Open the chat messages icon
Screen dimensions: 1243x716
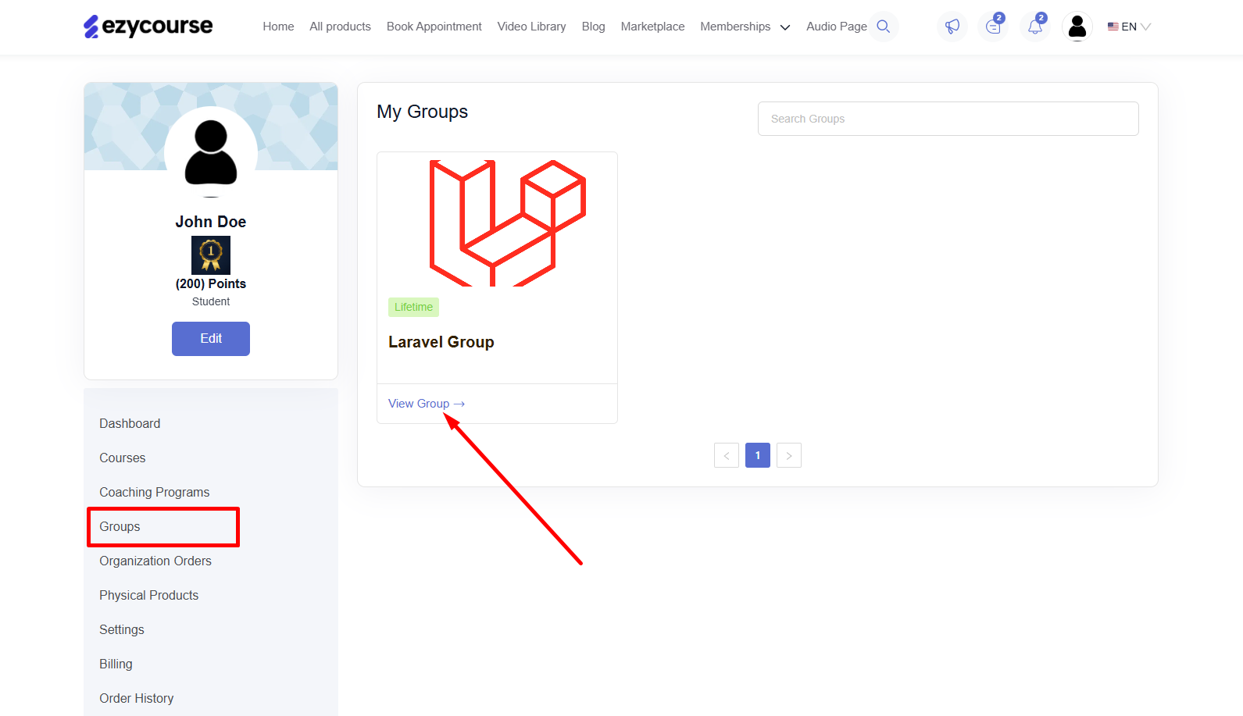(x=994, y=27)
